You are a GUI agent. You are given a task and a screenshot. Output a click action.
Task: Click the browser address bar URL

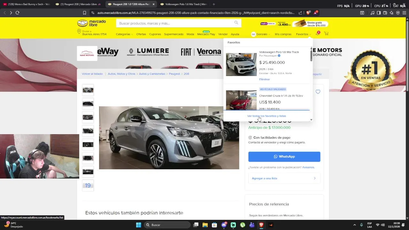tap(196, 13)
